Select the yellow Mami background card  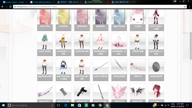tap(63, 20)
